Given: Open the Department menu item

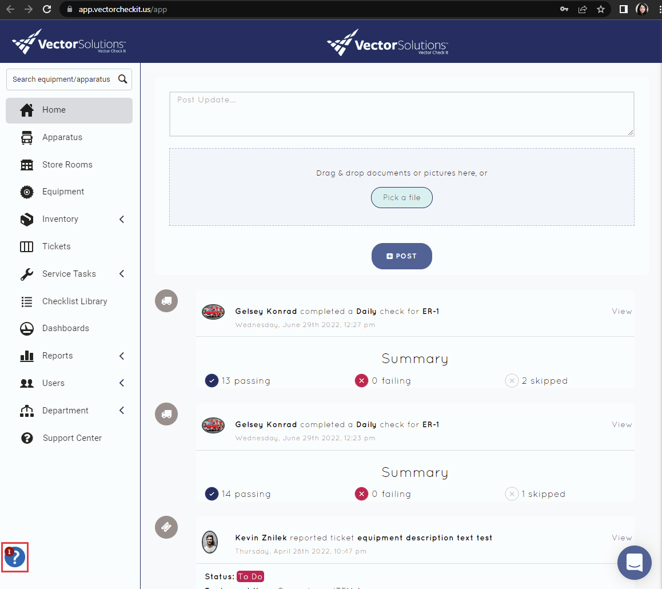Looking at the screenshot, I should pyautogui.click(x=65, y=410).
